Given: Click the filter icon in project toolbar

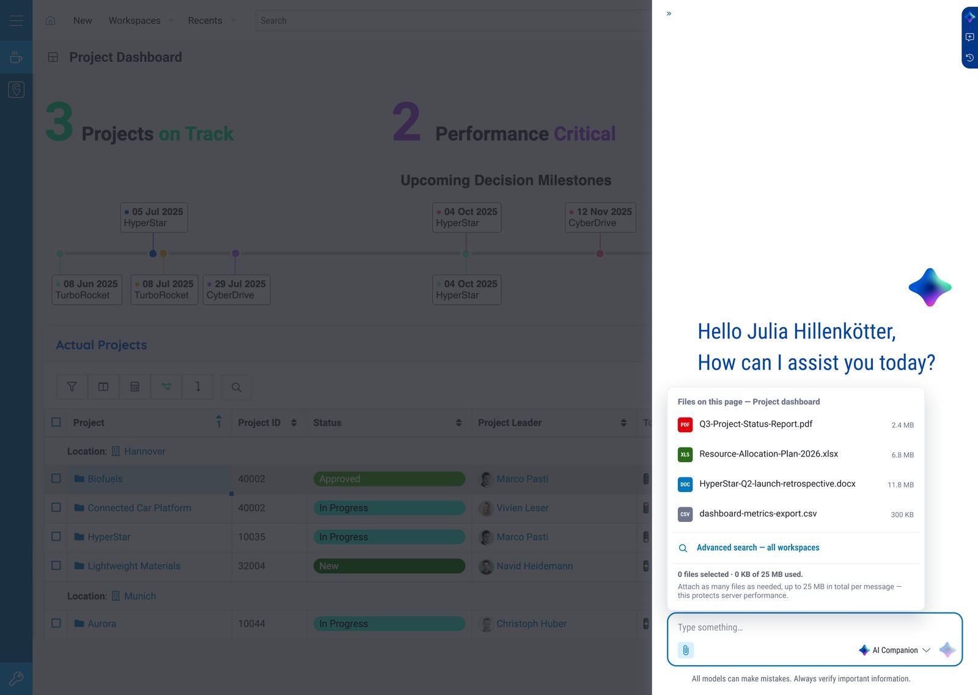Looking at the screenshot, I should click(72, 387).
